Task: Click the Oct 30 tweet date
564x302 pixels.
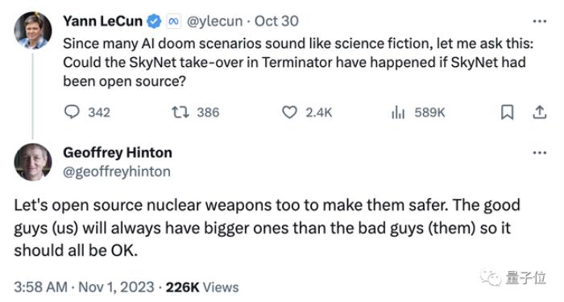Action: coord(276,21)
